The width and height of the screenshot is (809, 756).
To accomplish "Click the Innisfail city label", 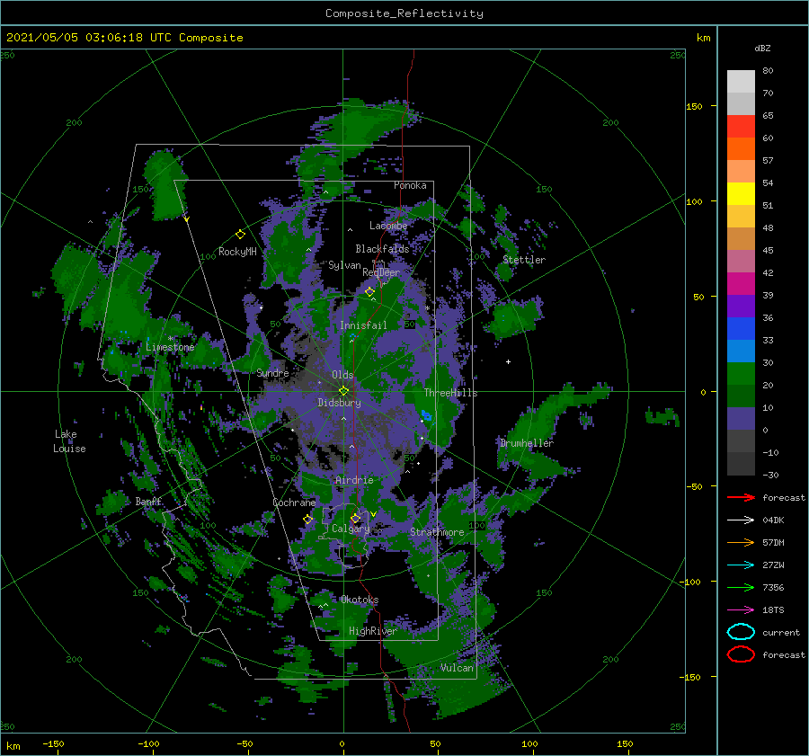I will 363,325.
